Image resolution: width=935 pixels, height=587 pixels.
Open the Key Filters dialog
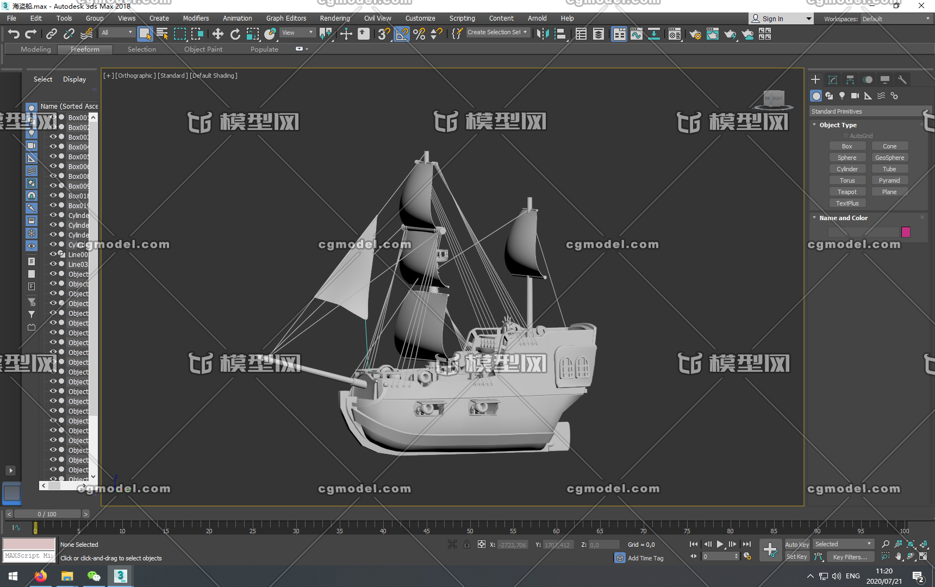click(850, 557)
